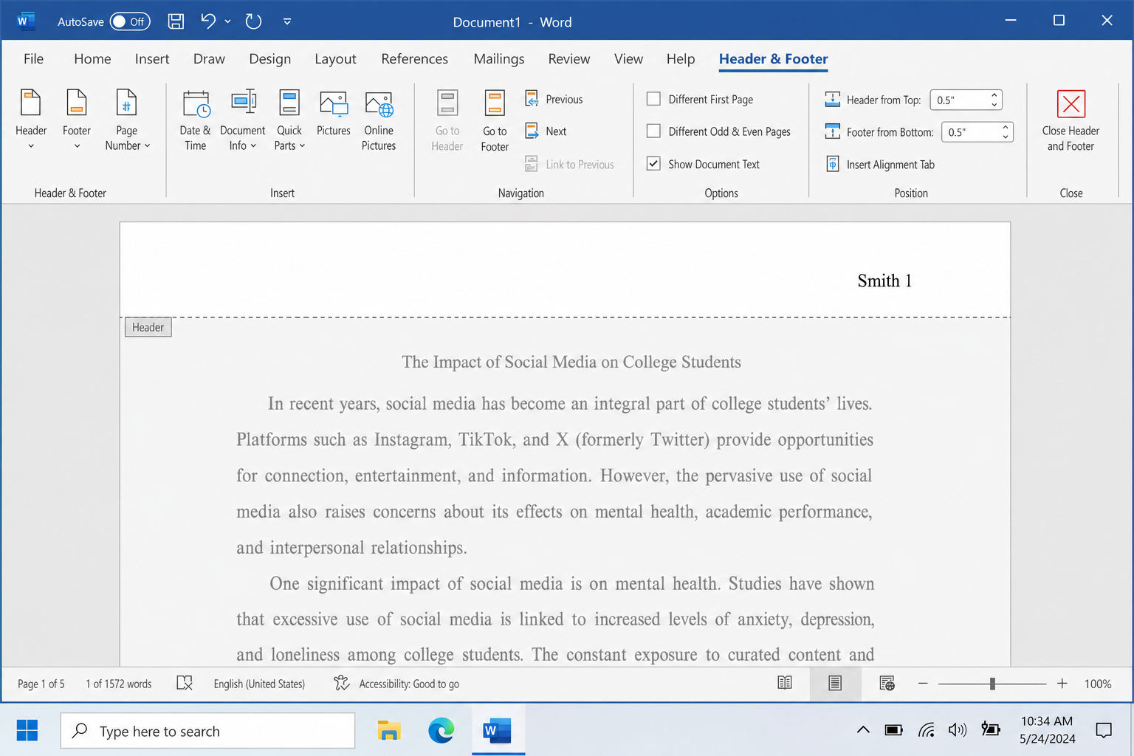Increase Header from Top value
This screenshot has height=756, width=1134.
994,95
